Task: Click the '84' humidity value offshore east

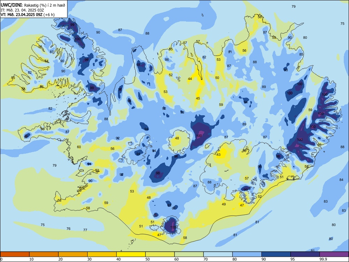Action: point(341,180)
